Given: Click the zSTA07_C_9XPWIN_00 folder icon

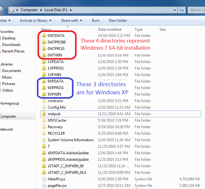Looking at the screenshot, I should click(x=44, y=166).
